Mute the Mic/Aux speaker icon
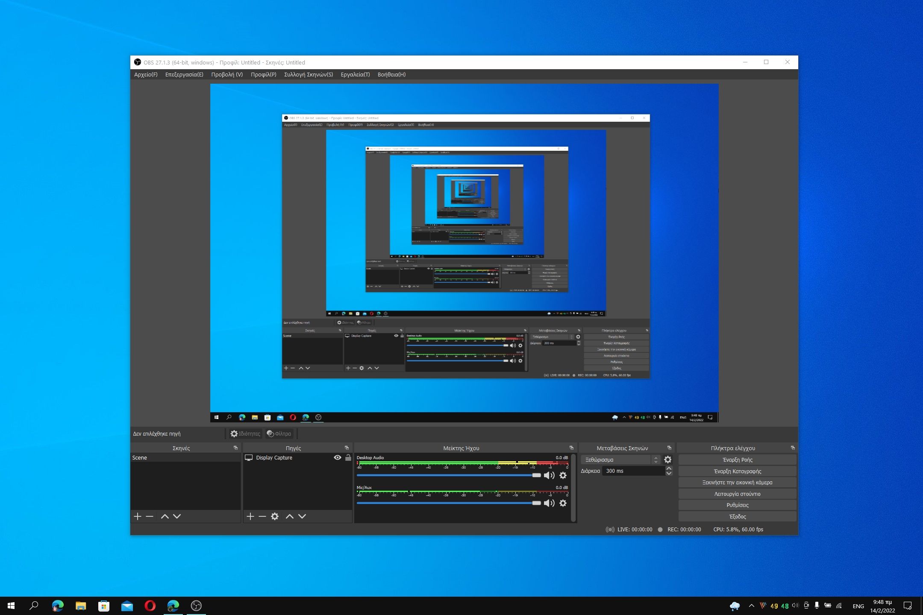This screenshot has width=923, height=615. (x=549, y=503)
